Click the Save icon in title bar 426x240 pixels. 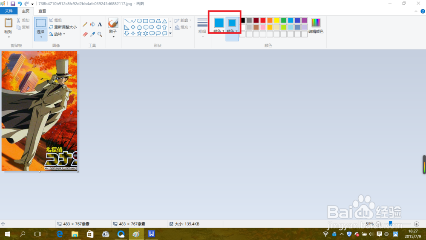tap(13, 4)
